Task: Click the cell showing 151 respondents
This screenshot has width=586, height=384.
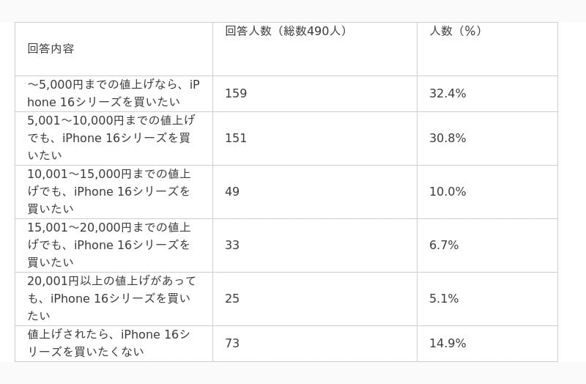Action: 315,139
